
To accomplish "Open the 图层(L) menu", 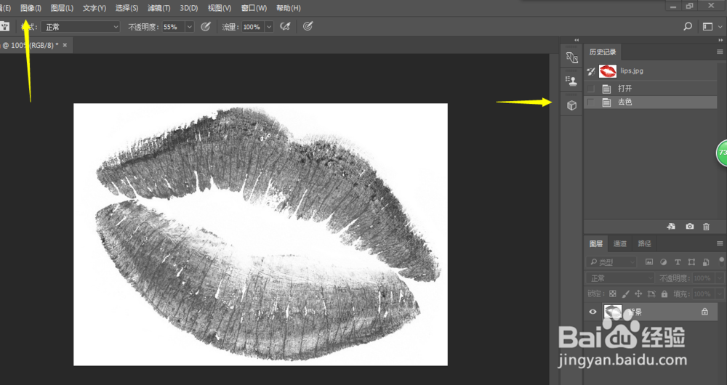I will pyautogui.click(x=62, y=8).
